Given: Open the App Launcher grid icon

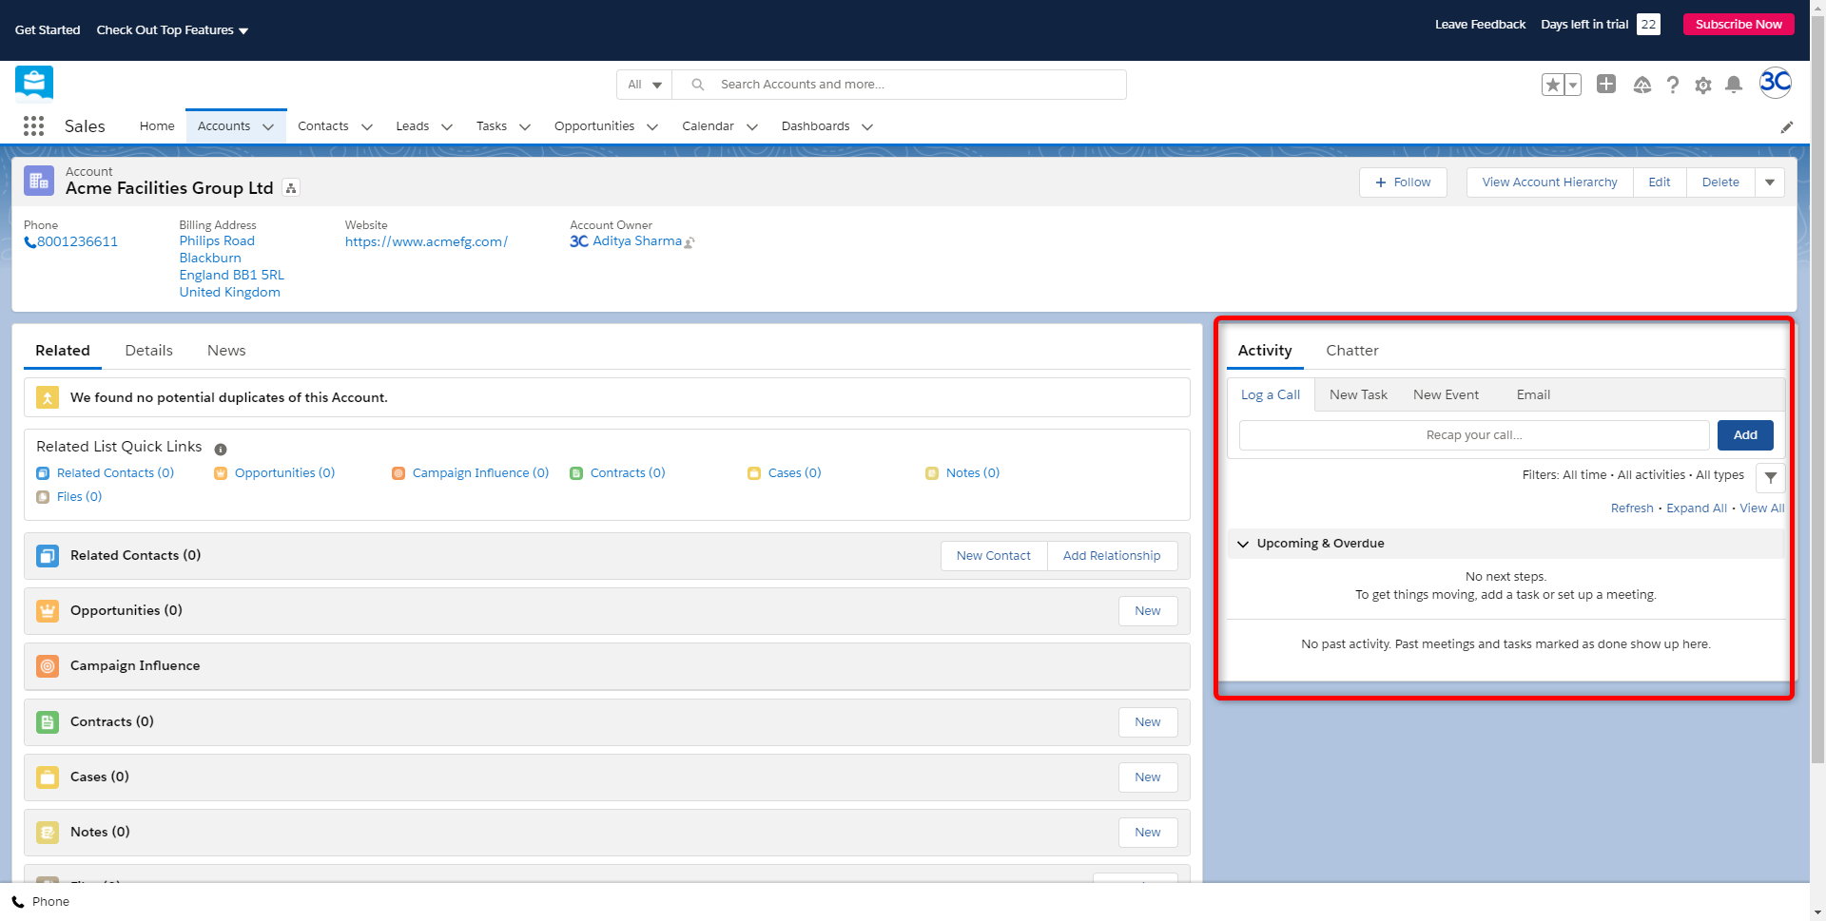Looking at the screenshot, I should (33, 126).
